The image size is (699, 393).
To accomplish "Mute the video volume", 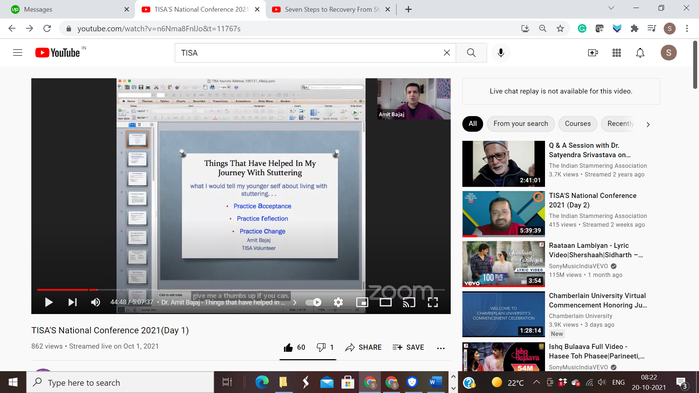I will (x=95, y=302).
